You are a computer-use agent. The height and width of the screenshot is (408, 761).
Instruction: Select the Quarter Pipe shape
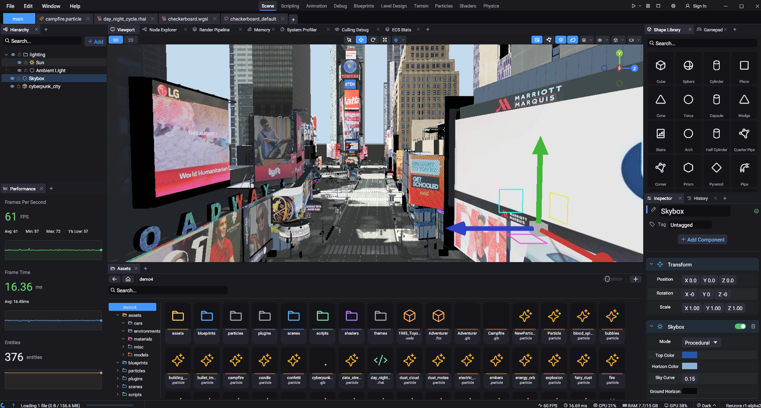744,136
